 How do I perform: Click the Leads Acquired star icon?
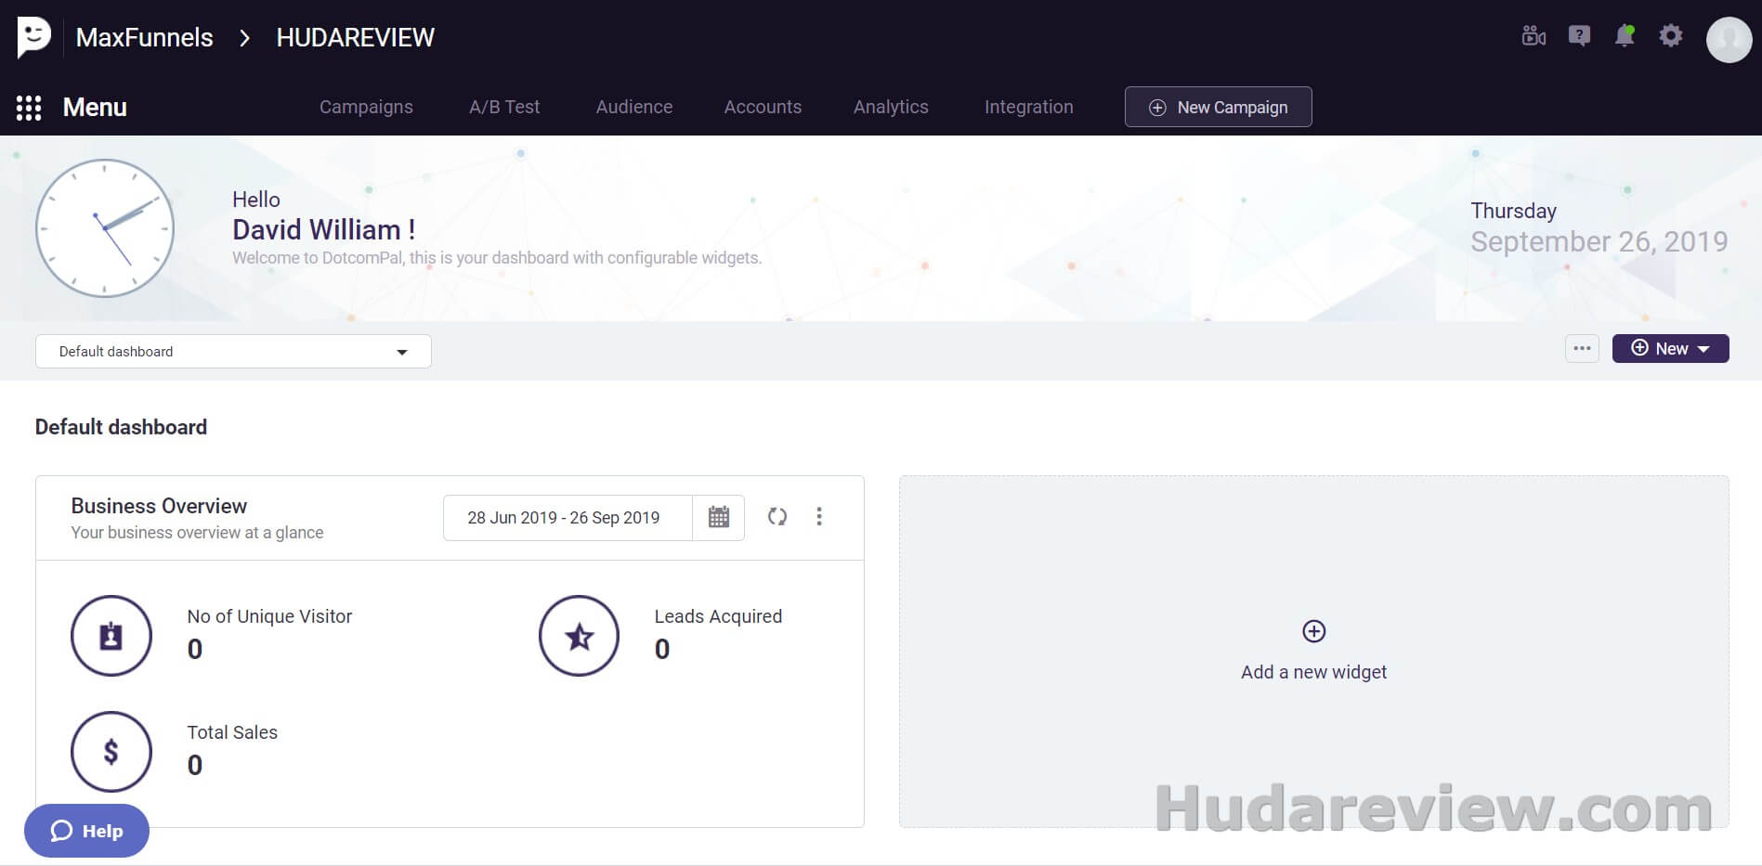pos(580,636)
